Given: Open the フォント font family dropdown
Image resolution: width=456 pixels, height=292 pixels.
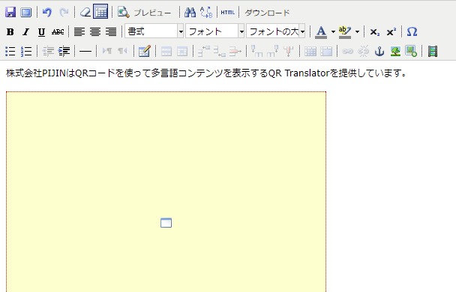Looking at the screenshot, I should [215, 31].
